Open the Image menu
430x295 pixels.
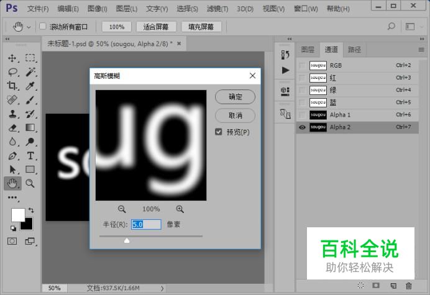point(98,9)
